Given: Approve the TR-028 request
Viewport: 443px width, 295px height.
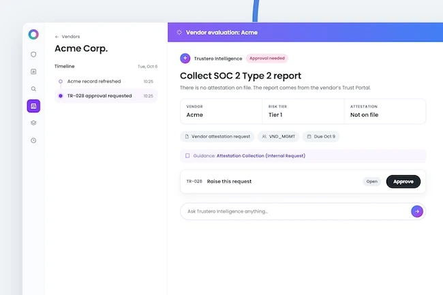Looking at the screenshot, I should click(403, 181).
